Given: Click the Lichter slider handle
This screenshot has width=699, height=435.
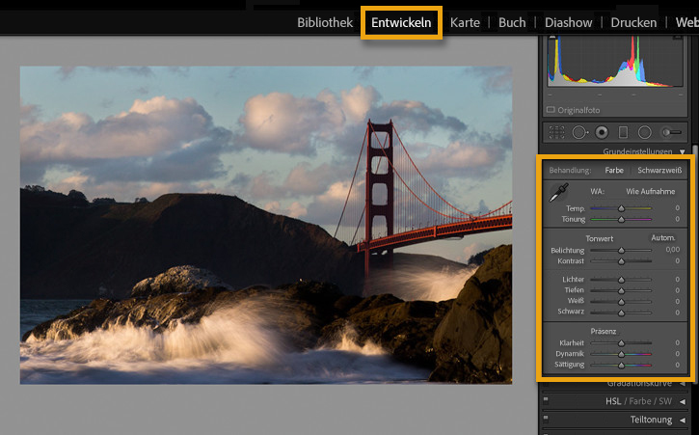Looking at the screenshot, I should point(621,280).
